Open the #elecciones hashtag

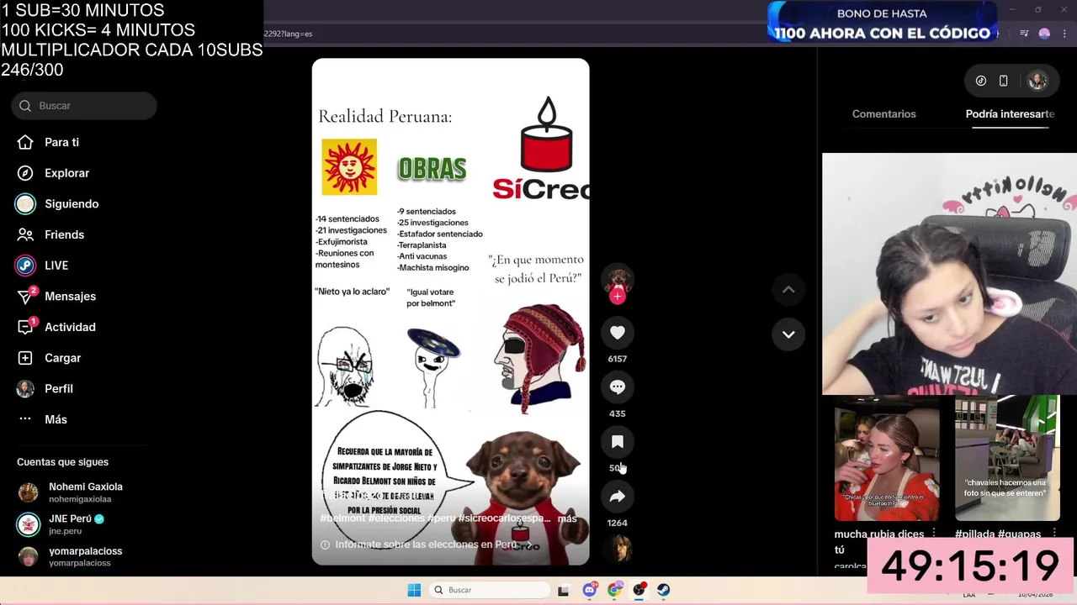395,518
